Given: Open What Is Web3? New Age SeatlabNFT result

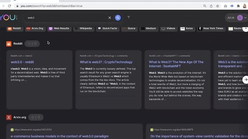Looking at the screenshot, I should 176,64.
